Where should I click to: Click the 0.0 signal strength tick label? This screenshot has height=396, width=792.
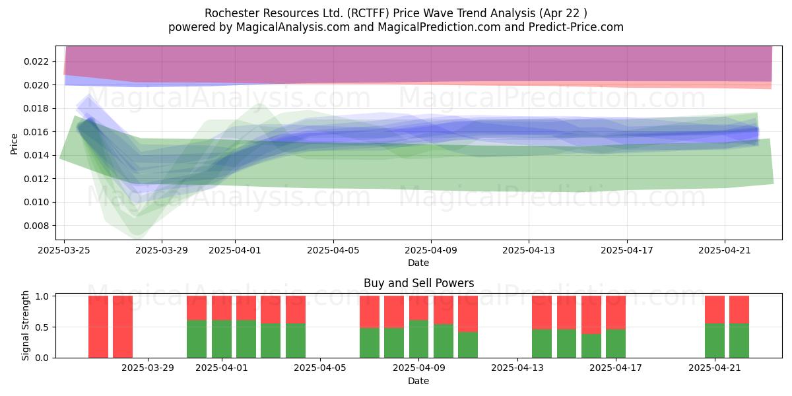[x=42, y=358]
